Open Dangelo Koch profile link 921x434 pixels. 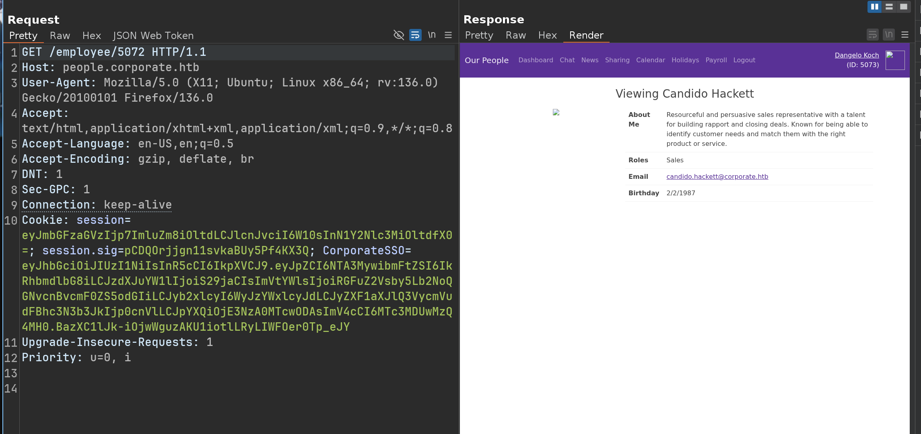click(857, 55)
